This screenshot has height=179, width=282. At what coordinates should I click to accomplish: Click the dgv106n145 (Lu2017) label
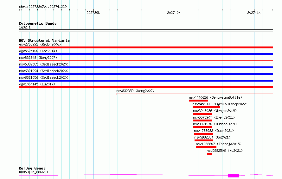[37, 84]
